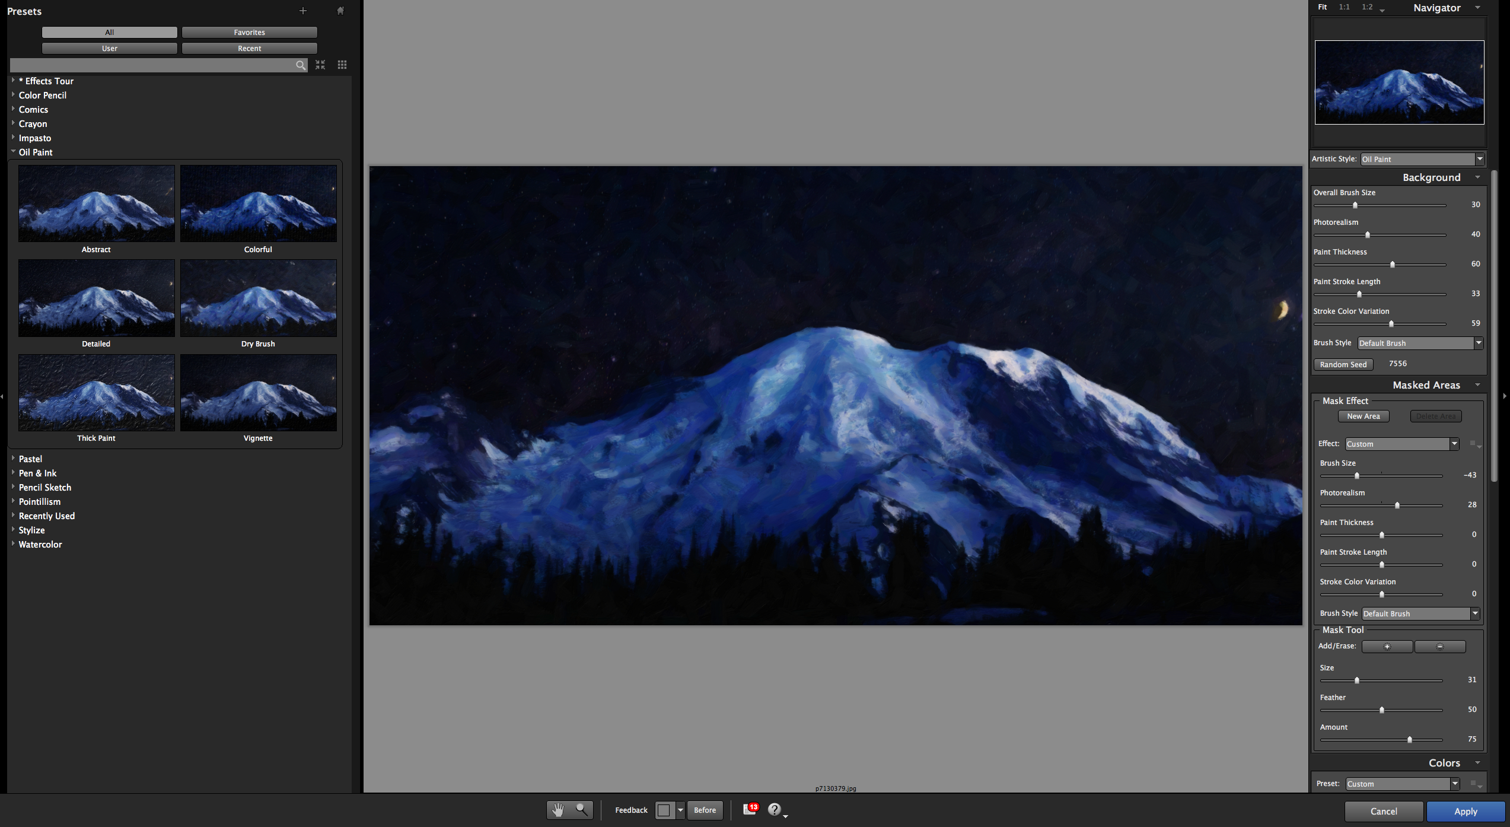Choose the mask Erase brush button
Image resolution: width=1510 pixels, height=827 pixels.
(1439, 647)
